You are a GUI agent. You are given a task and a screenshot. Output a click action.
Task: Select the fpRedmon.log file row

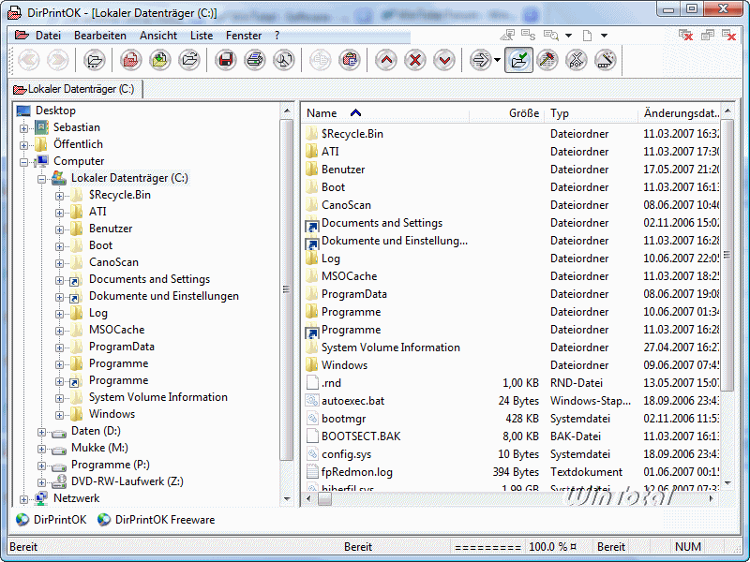click(512, 472)
